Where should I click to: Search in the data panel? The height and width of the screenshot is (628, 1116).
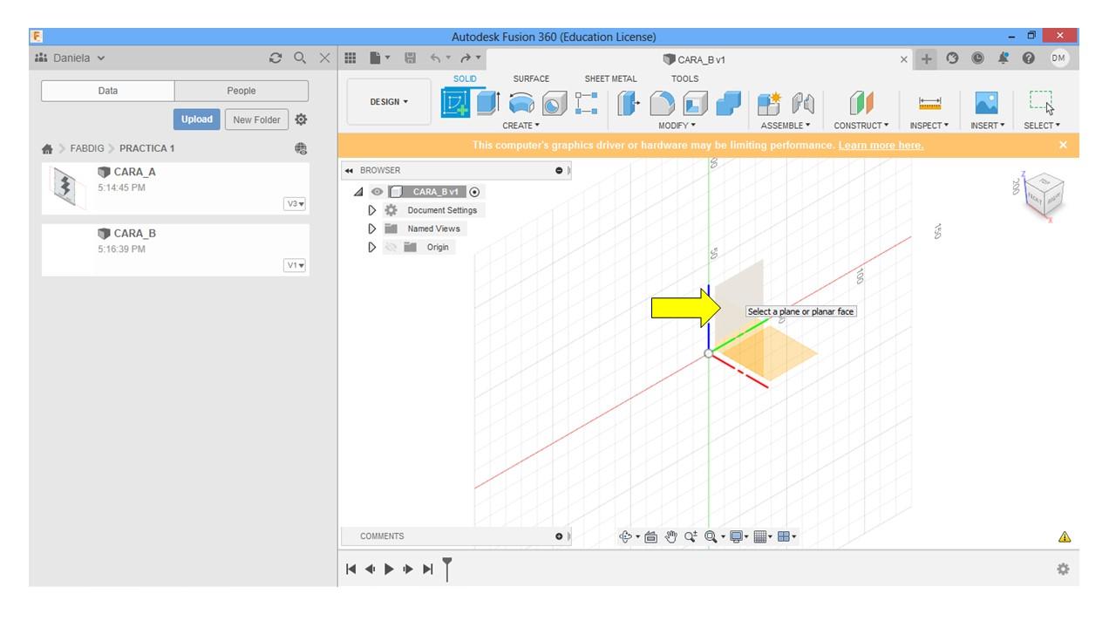coord(300,58)
